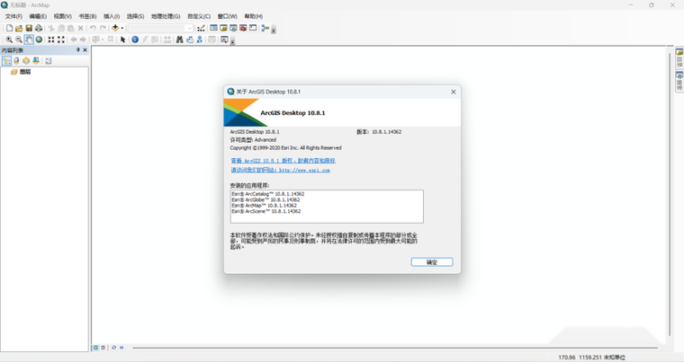Open the ArcToolbox window icon
The height and width of the screenshot is (362, 684).
[x=243, y=28]
